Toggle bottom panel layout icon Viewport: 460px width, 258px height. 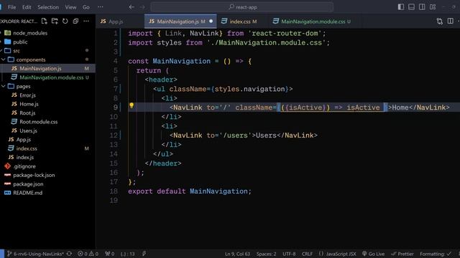tap(411, 6)
